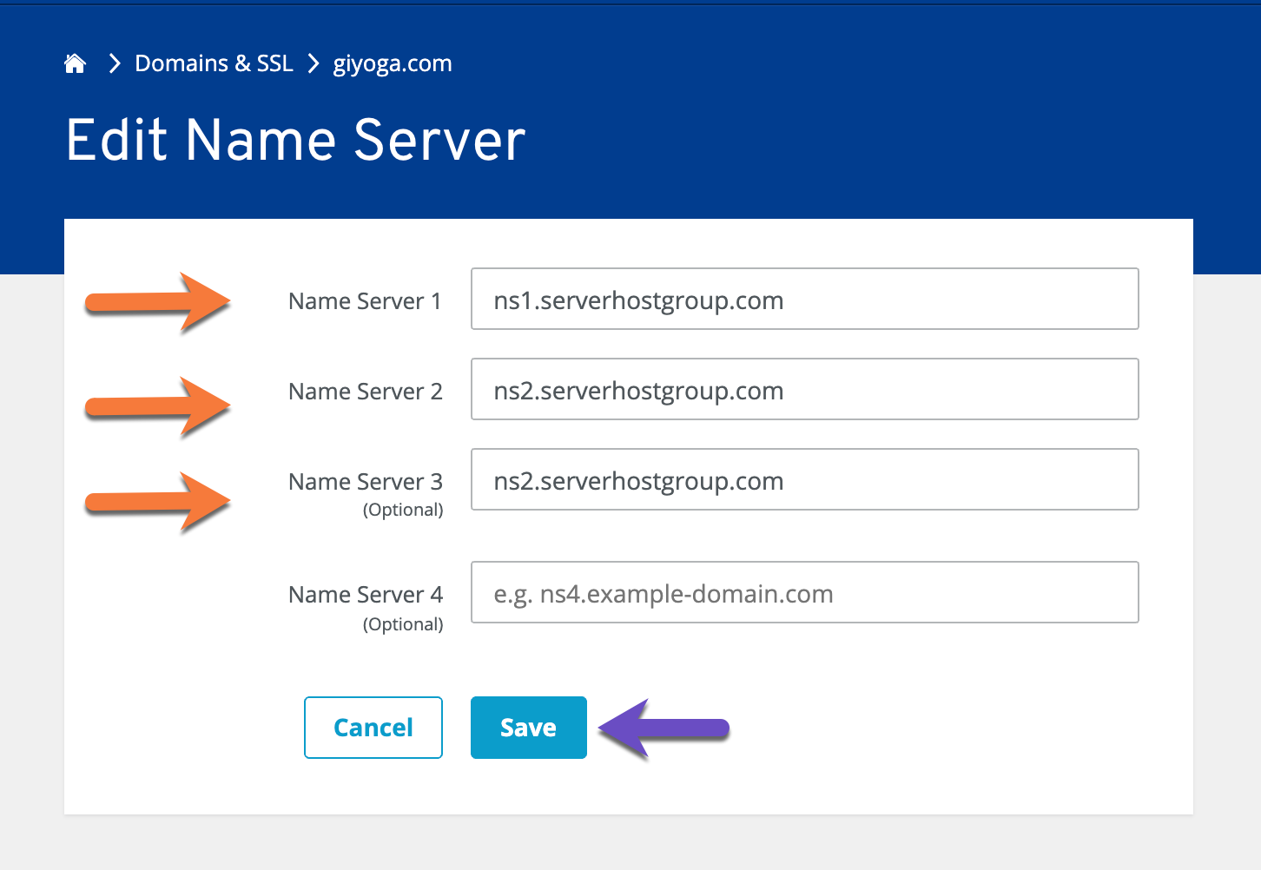This screenshot has height=870, width=1261.
Task: Select the Name Server 3 label
Action: click(x=365, y=482)
